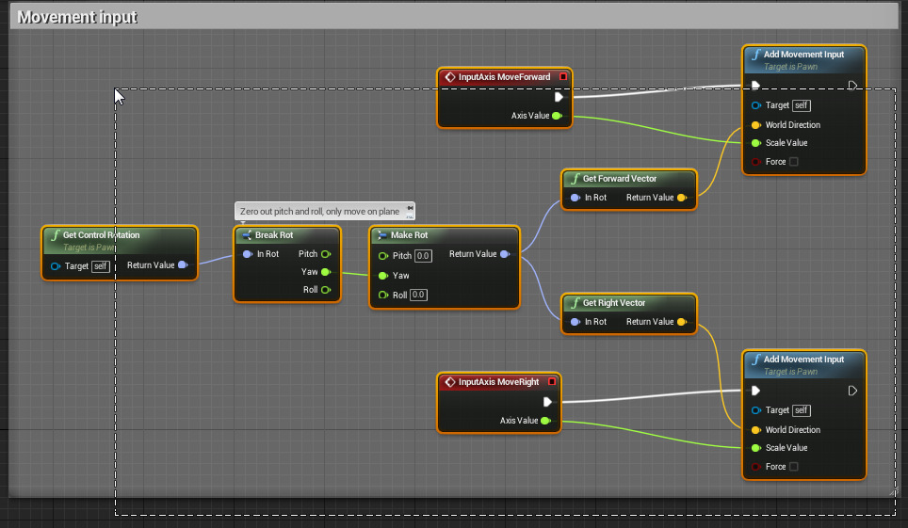The height and width of the screenshot is (528, 908).
Task: Enable Force on MoveForward's Add Movement Input
Action: [793, 162]
